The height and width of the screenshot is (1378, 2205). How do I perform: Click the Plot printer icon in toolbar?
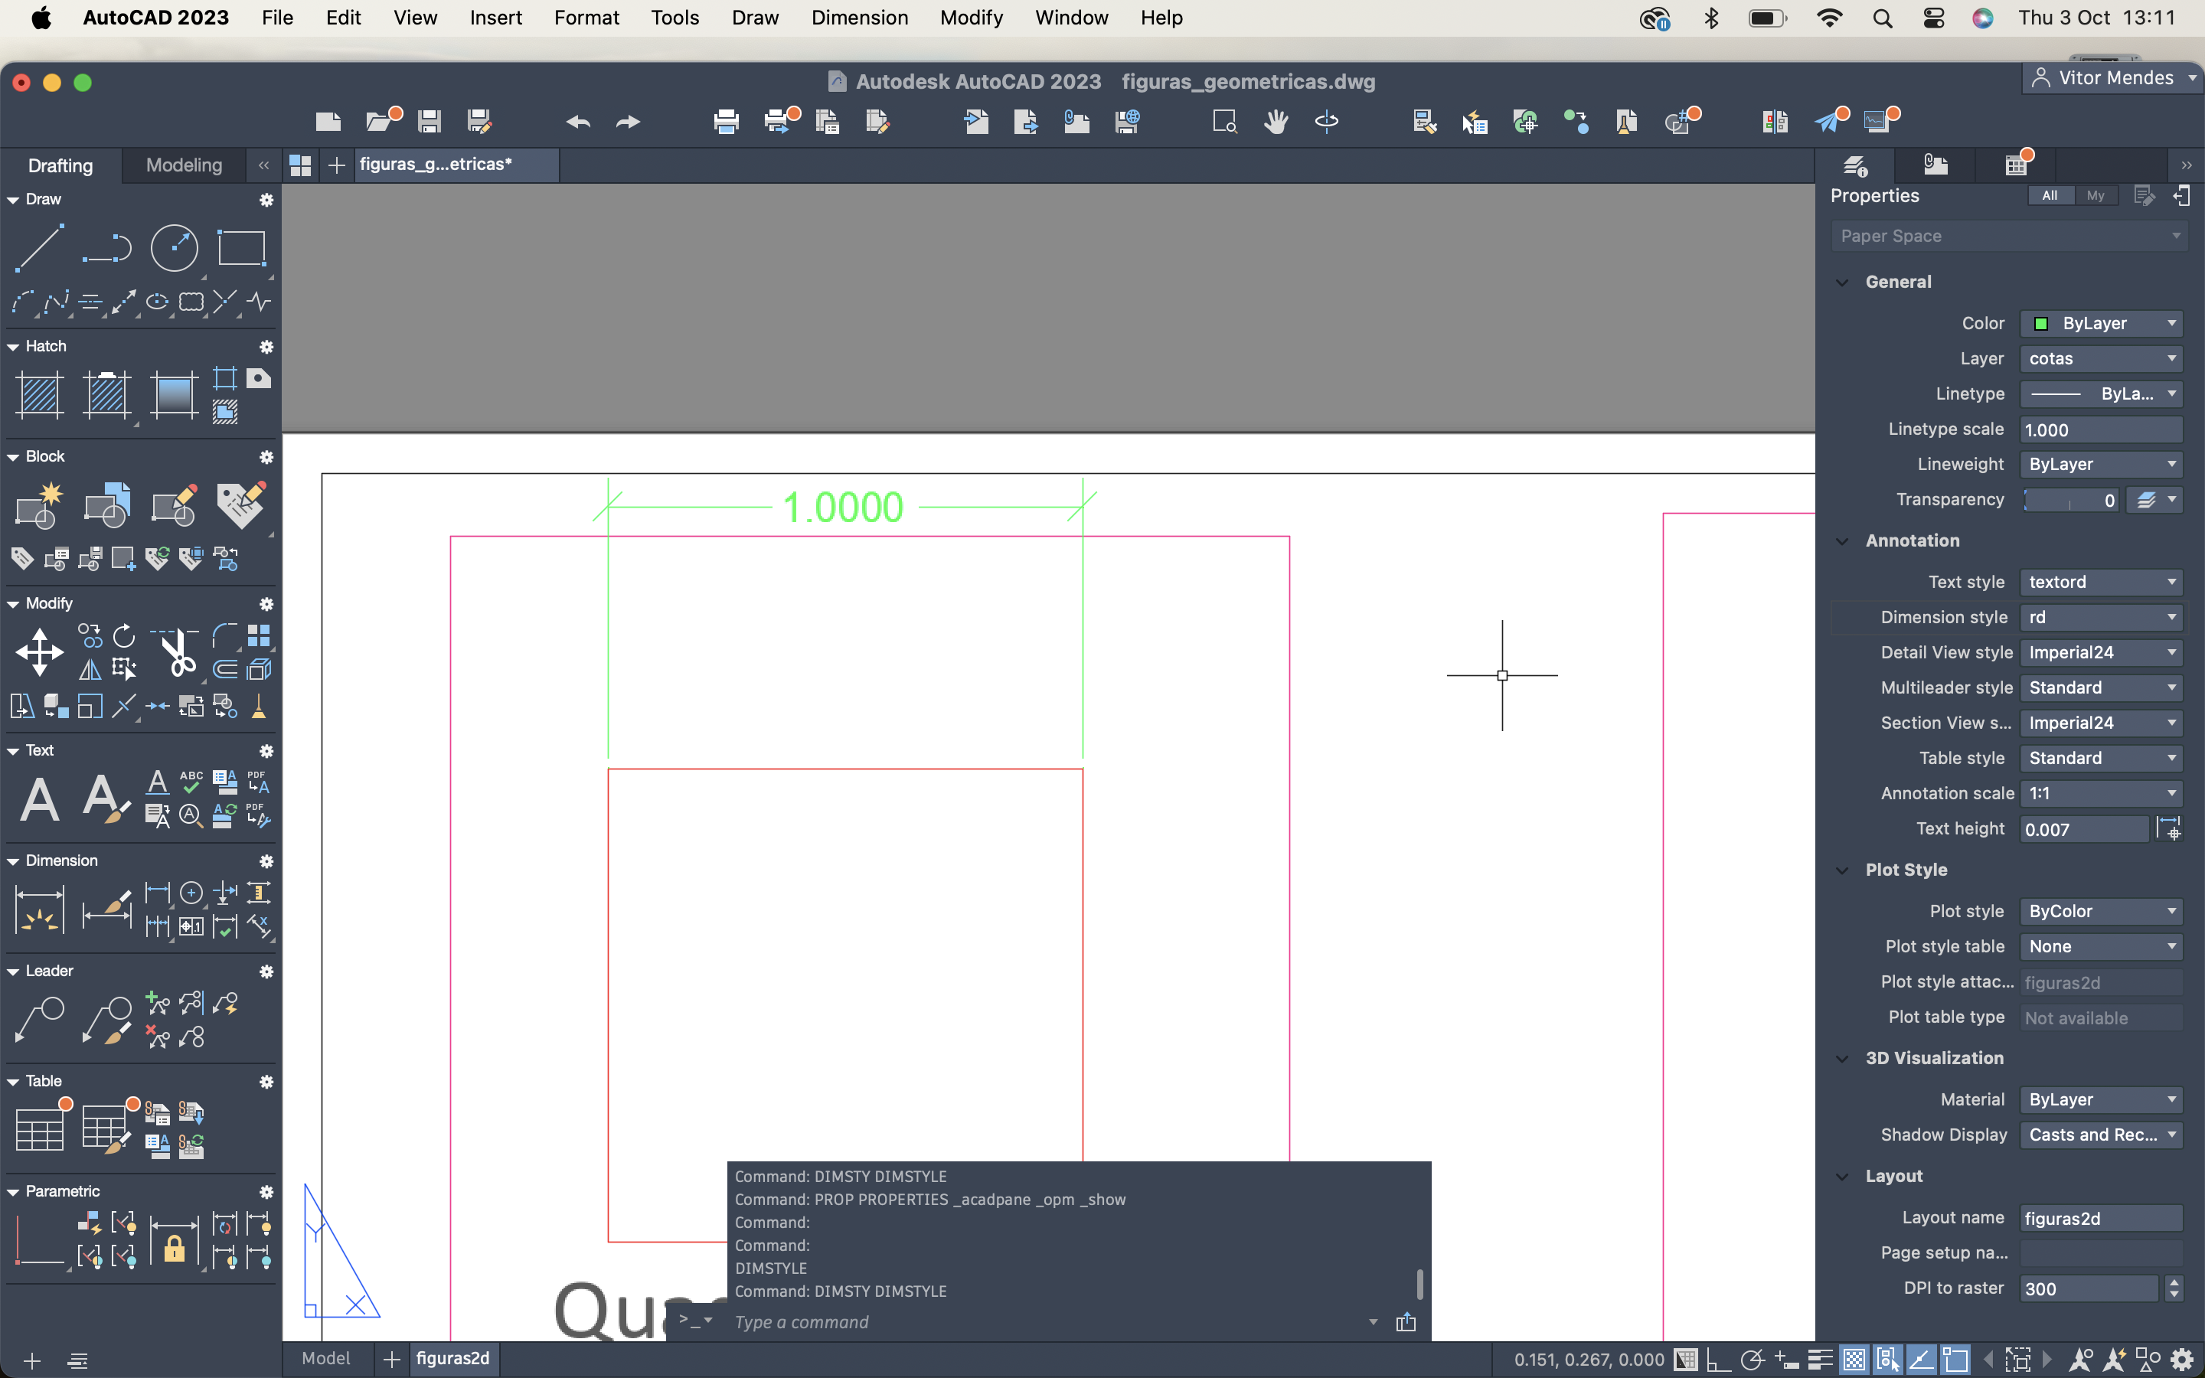pyautogui.click(x=726, y=121)
